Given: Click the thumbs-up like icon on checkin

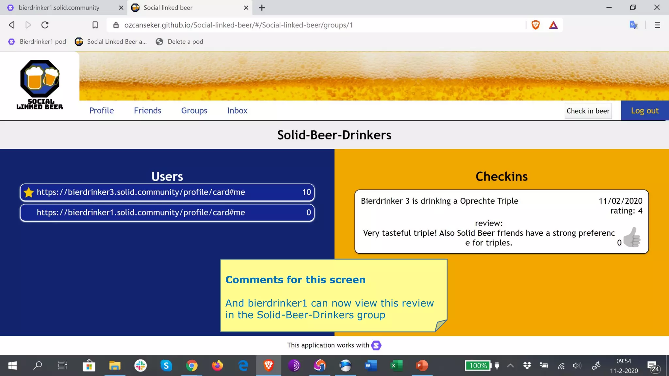Looking at the screenshot, I should pyautogui.click(x=632, y=237).
